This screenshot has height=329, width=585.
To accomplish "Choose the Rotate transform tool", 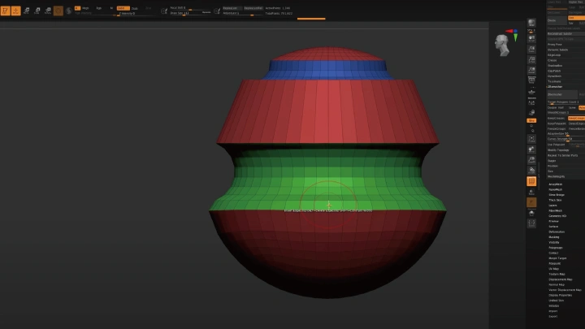I will 48,11.
